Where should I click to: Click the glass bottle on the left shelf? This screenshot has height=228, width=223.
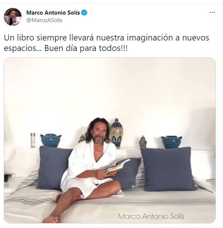tap(33, 140)
